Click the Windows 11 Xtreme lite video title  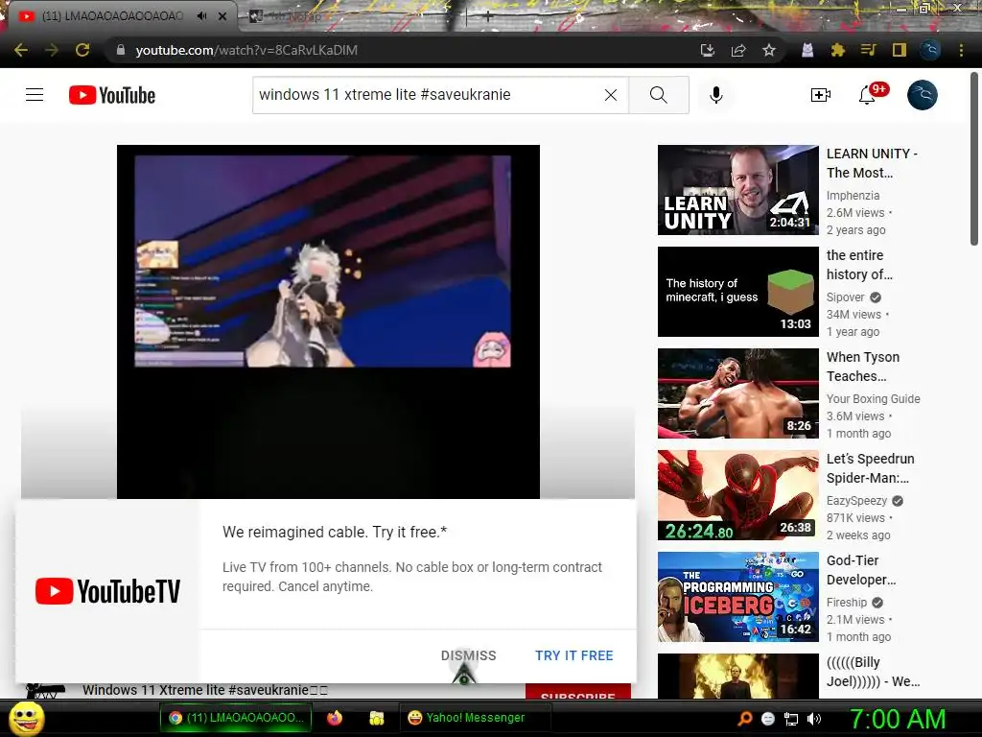205,690
